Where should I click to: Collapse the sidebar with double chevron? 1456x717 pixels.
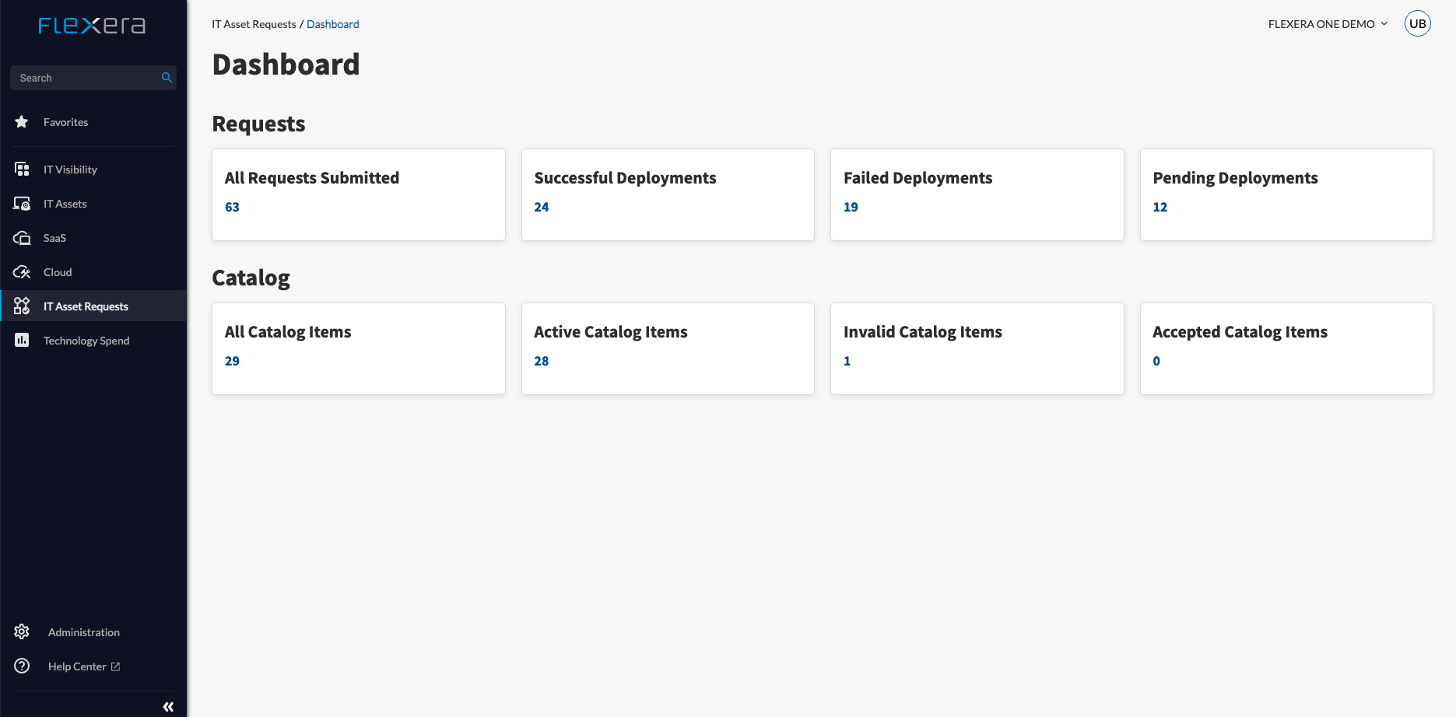point(168,707)
